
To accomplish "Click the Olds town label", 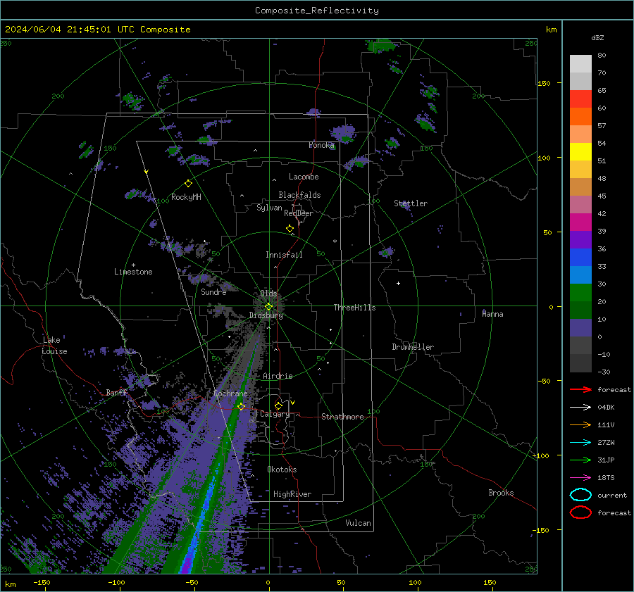I will [268, 294].
